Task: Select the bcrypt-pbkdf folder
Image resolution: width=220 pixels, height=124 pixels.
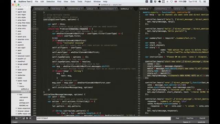Action: (x=23, y=64)
